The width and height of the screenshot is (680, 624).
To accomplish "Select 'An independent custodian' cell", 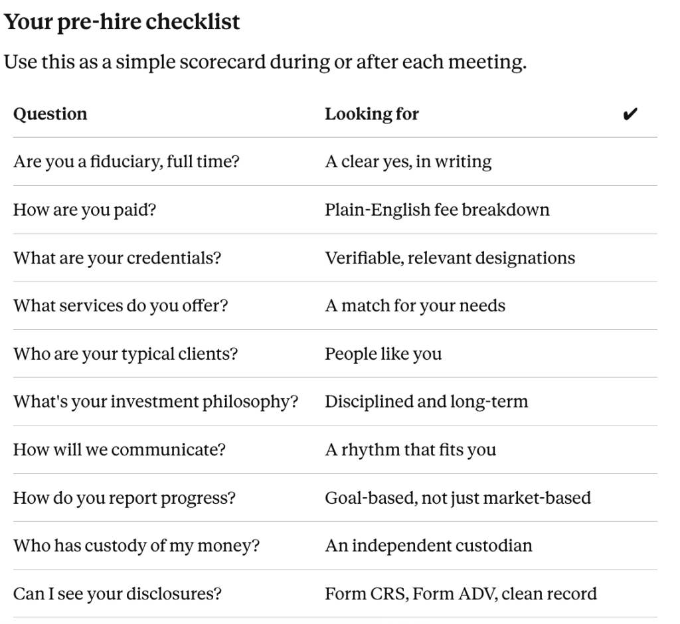I will point(428,546).
